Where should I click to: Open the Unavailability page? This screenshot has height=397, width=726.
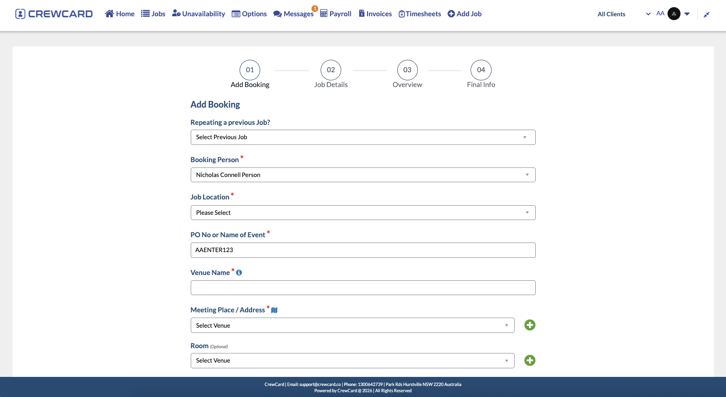pyautogui.click(x=198, y=14)
